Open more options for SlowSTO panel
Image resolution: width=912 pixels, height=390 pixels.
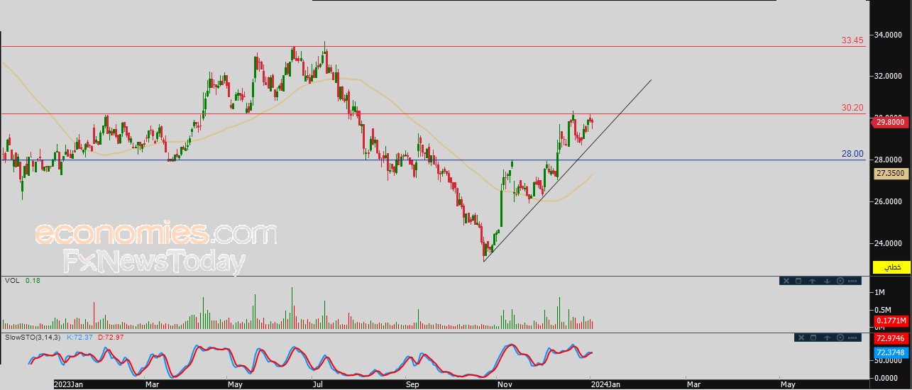(852, 338)
